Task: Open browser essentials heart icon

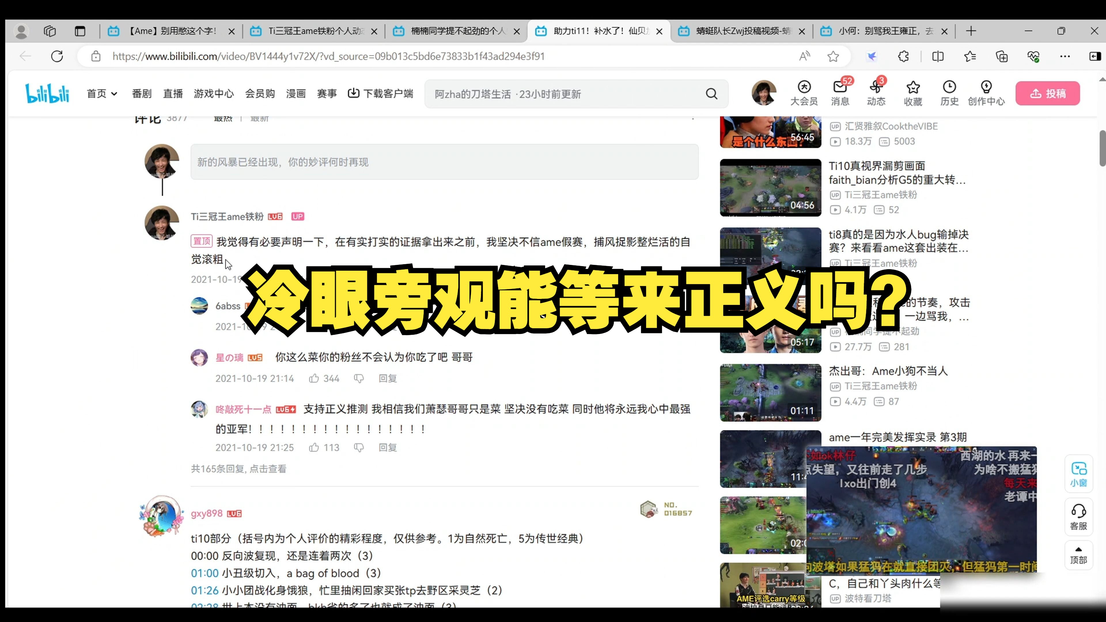Action: coord(1033,56)
